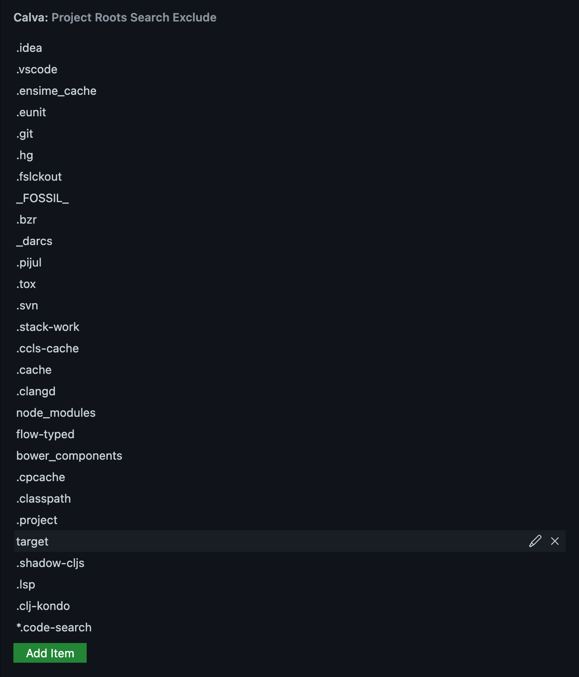Click the Calva: Project Roots Search Exclude heading

(116, 17)
